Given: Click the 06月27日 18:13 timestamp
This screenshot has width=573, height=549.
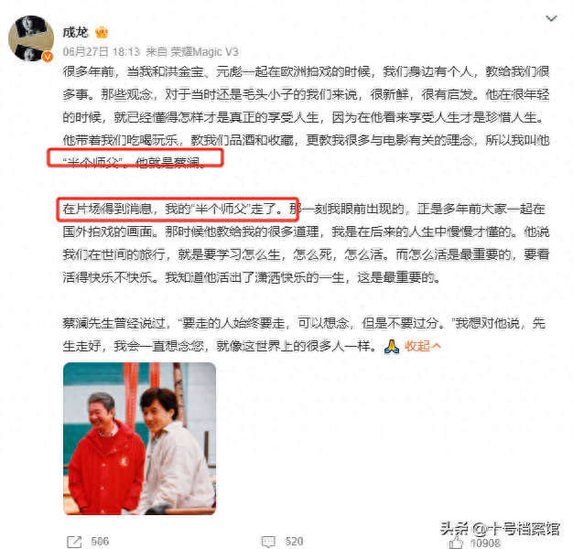Looking at the screenshot, I should tap(102, 52).
